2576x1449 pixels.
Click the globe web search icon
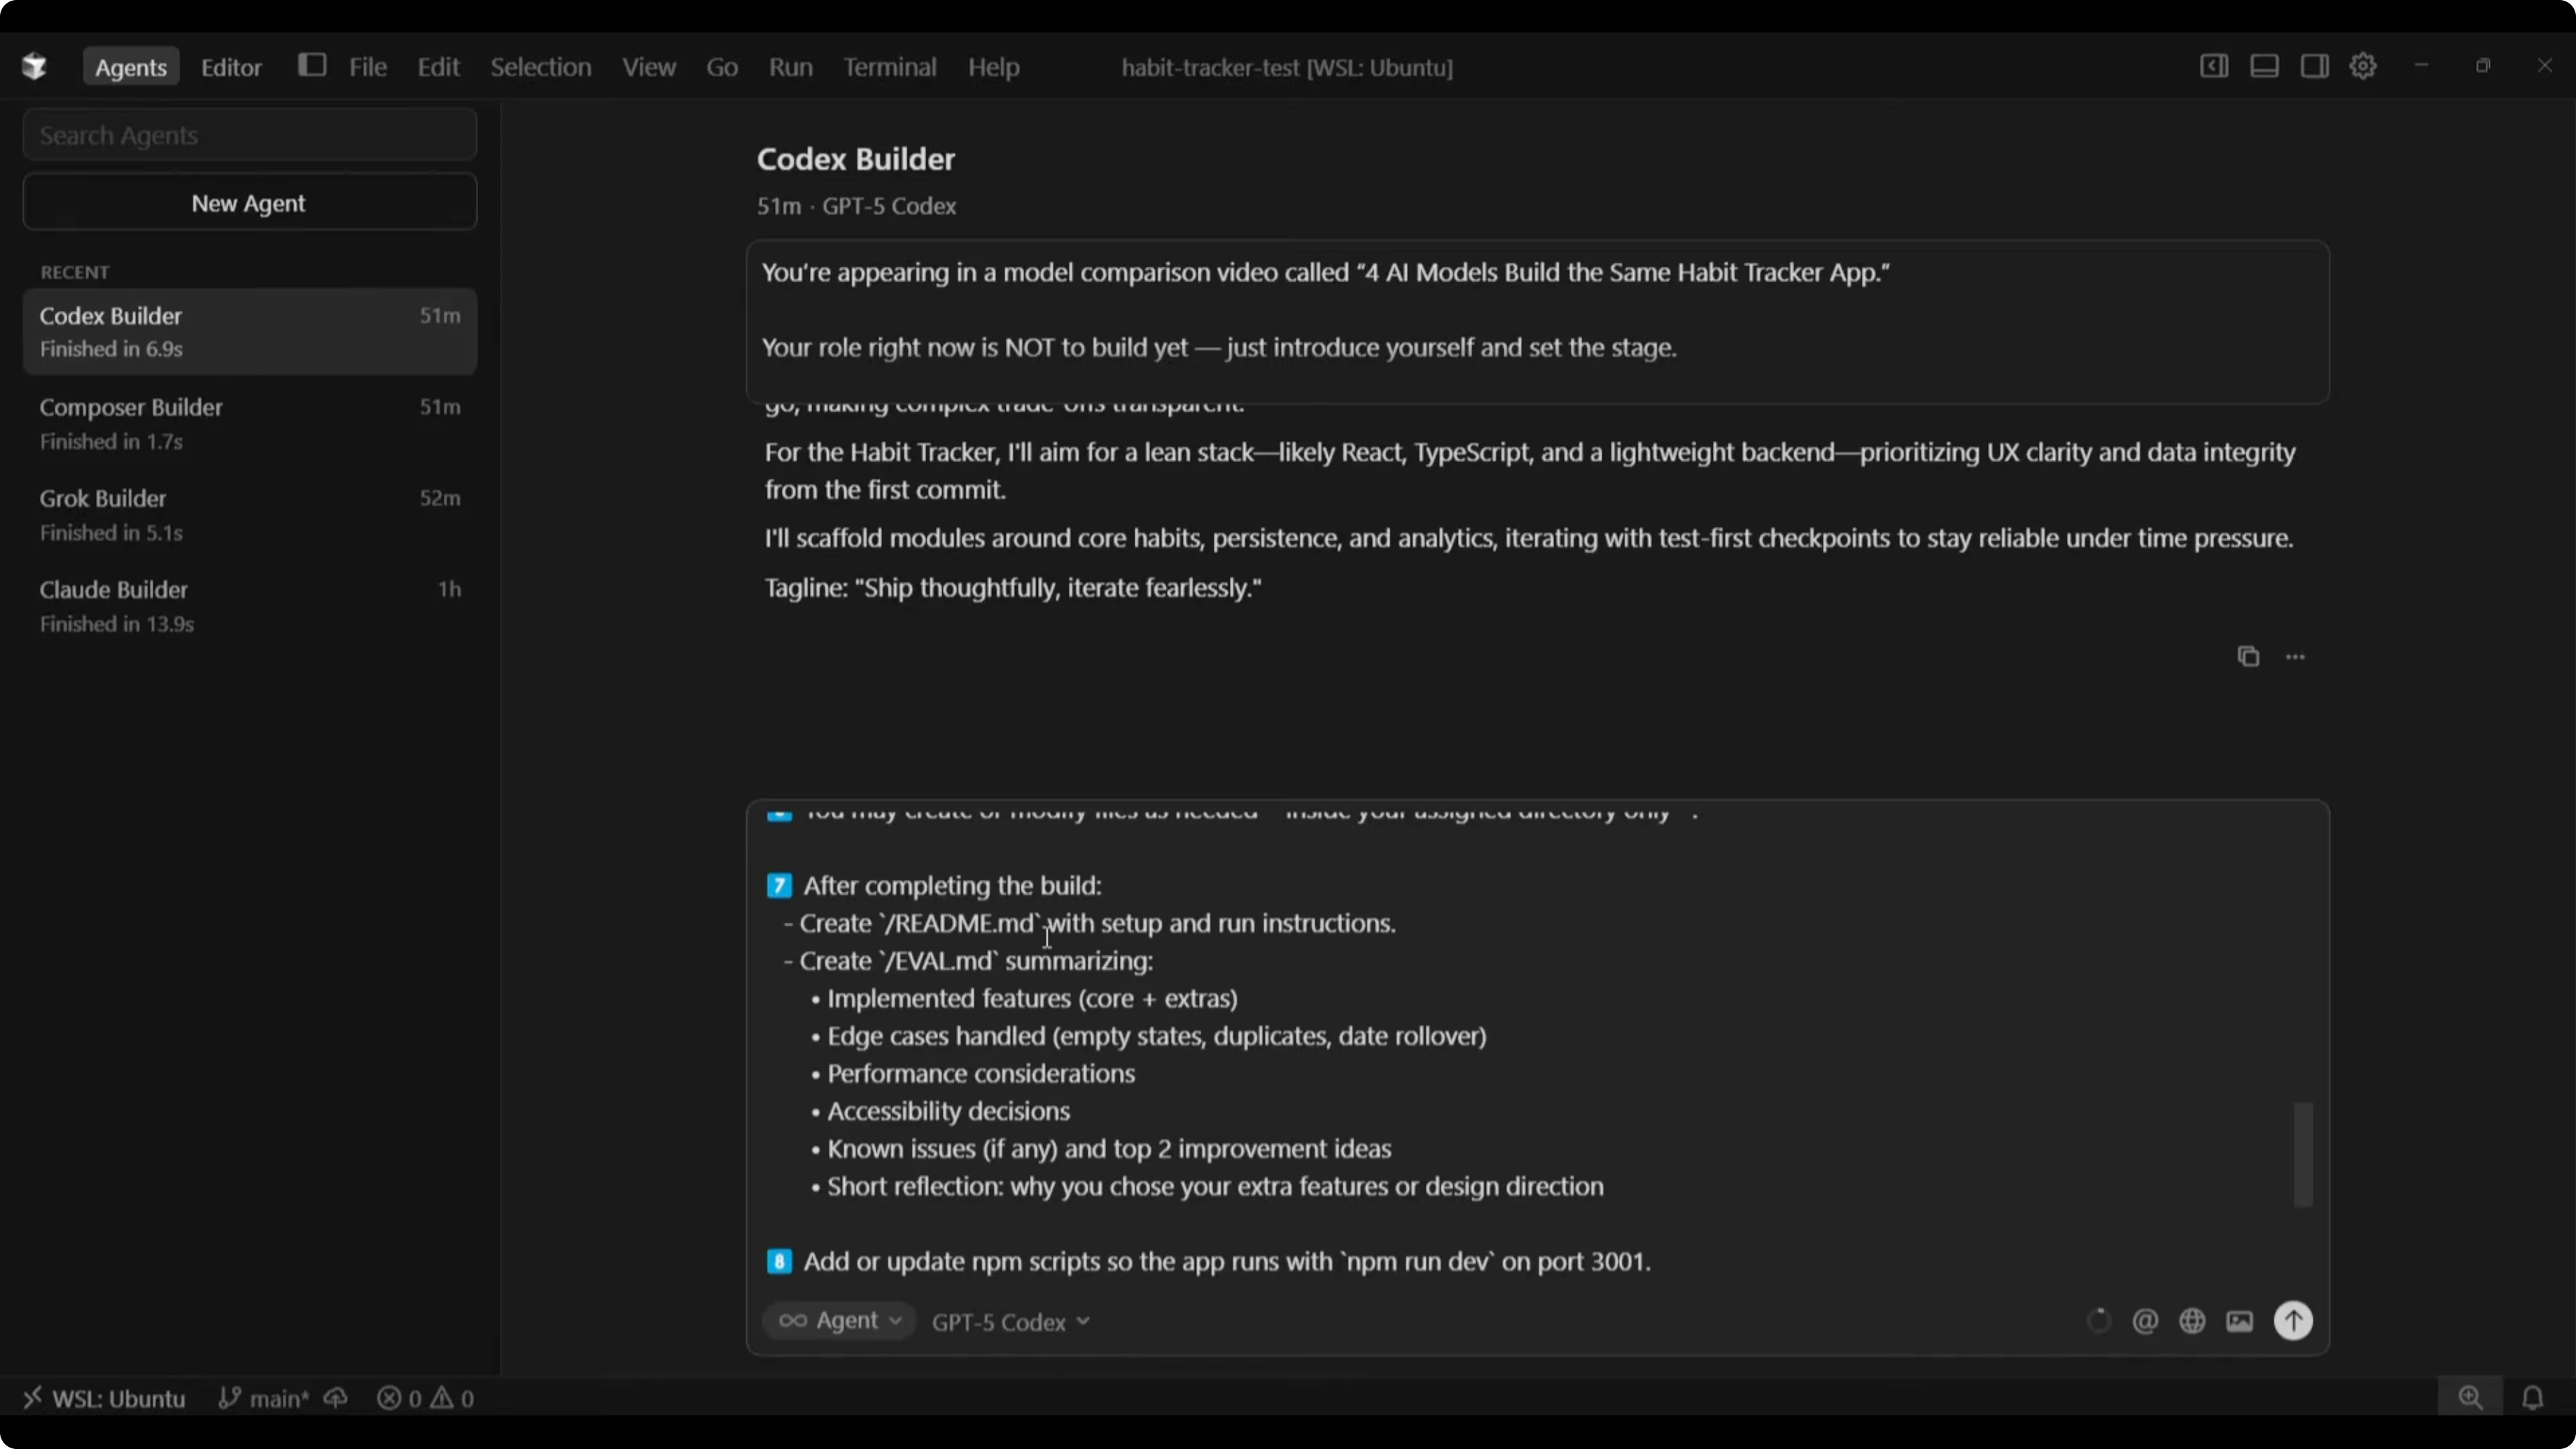[x=2192, y=1321]
